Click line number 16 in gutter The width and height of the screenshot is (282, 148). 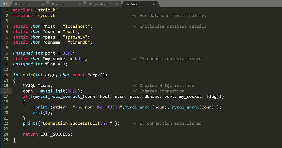point(6,91)
